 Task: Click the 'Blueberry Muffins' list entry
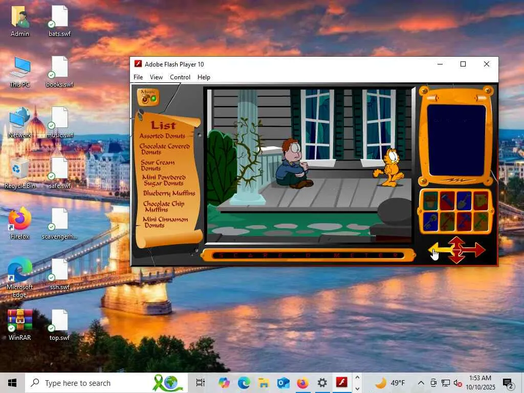(169, 193)
